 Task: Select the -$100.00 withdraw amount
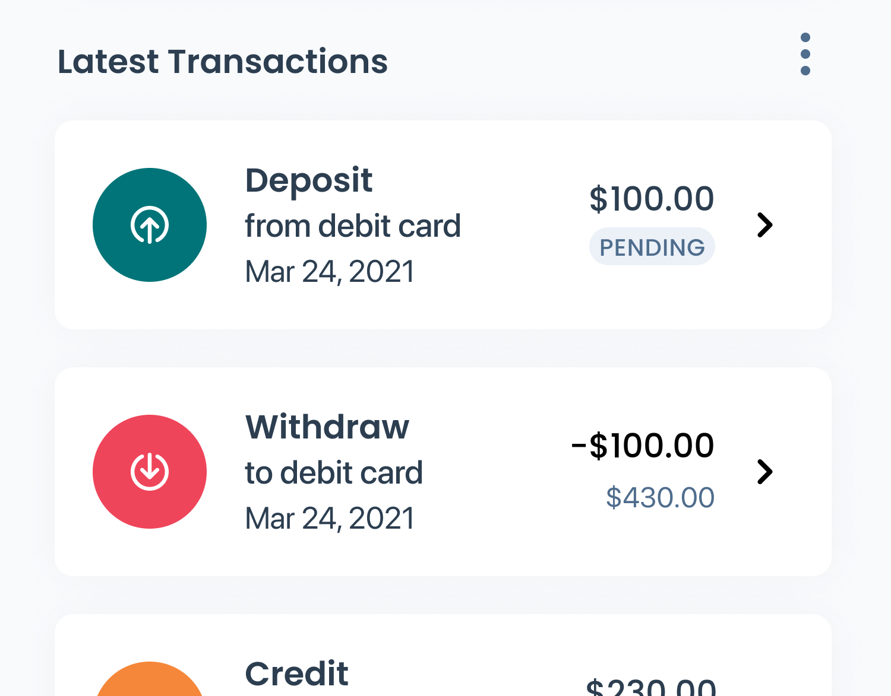pos(643,446)
